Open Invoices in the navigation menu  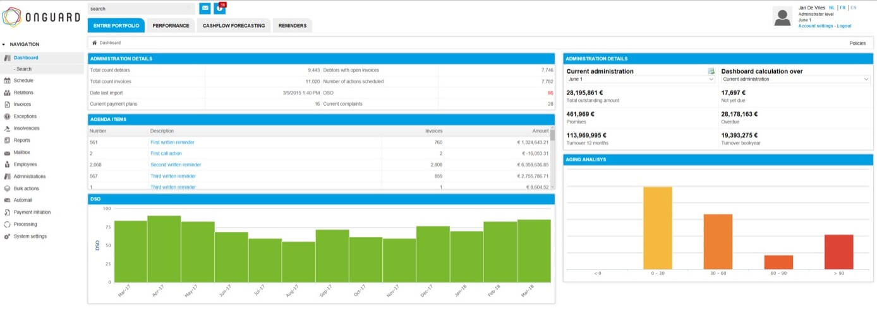22,105
